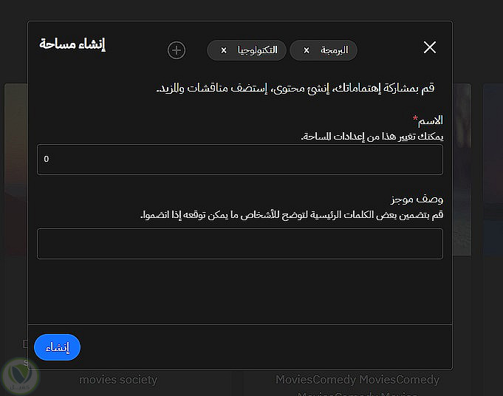
Task: Remove the التكنولوجيا topic tag
Action: (x=224, y=50)
